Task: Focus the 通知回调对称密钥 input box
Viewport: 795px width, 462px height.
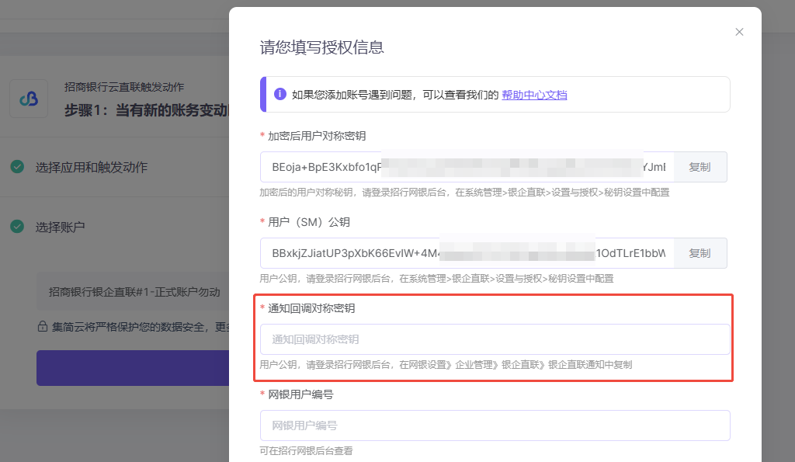Action: pyautogui.click(x=495, y=339)
